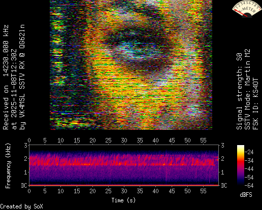Click the "Frequency (kHz)" axis label
This screenshot has width=262, height=210.
(8, 166)
